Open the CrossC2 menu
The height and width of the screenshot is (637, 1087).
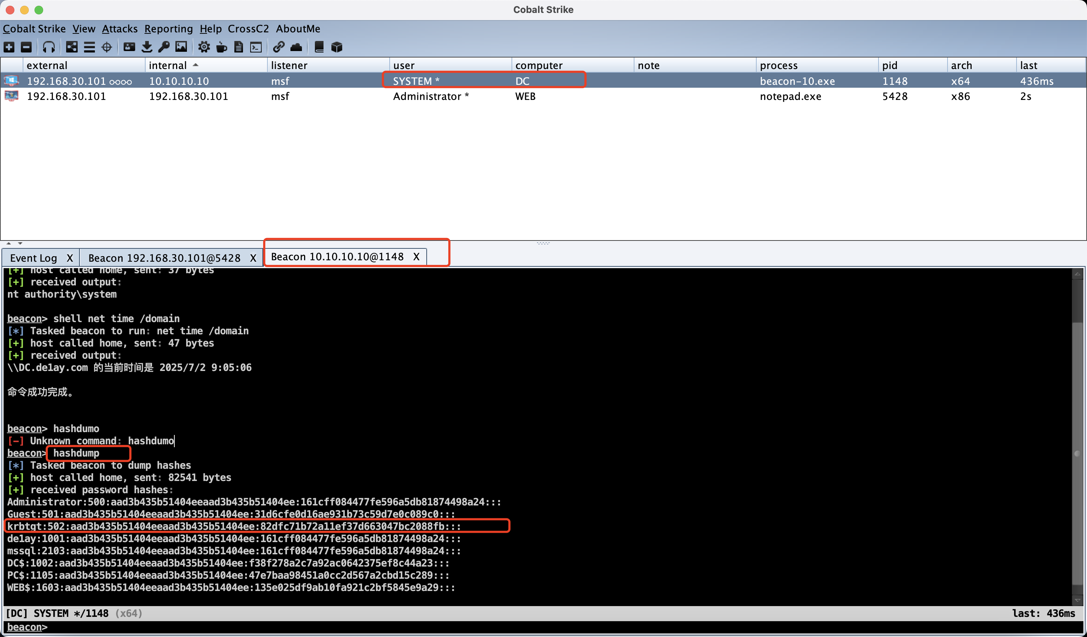[x=248, y=29]
